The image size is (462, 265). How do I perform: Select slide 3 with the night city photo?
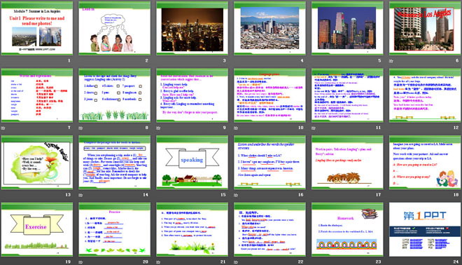[192, 28]
